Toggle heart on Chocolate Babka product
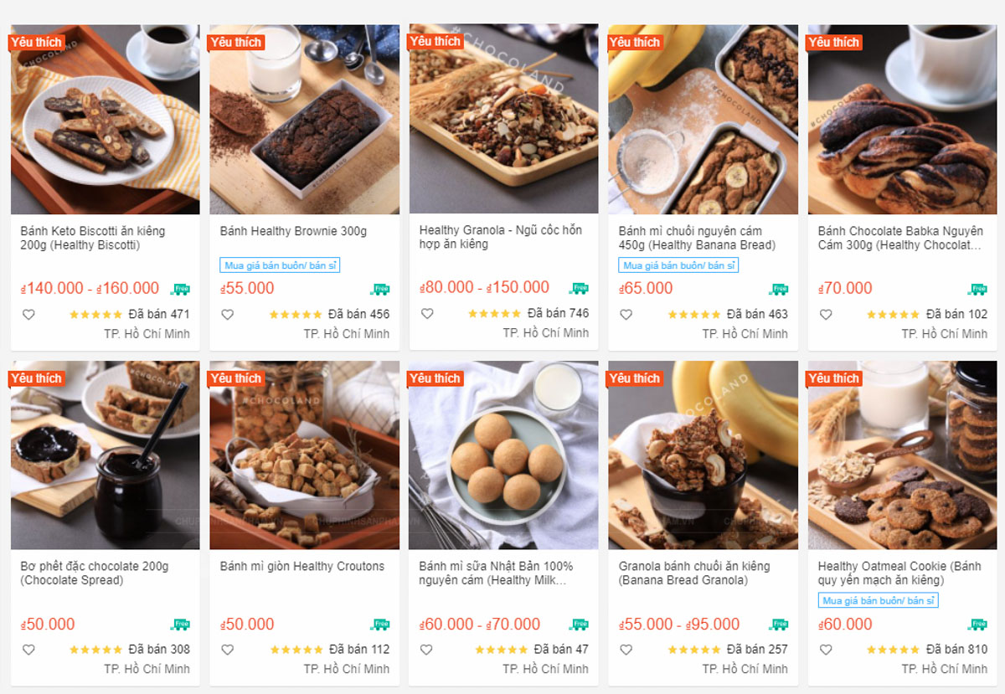Image resolution: width=1005 pixels, height=694 pixels. click(x=826, y=315)
